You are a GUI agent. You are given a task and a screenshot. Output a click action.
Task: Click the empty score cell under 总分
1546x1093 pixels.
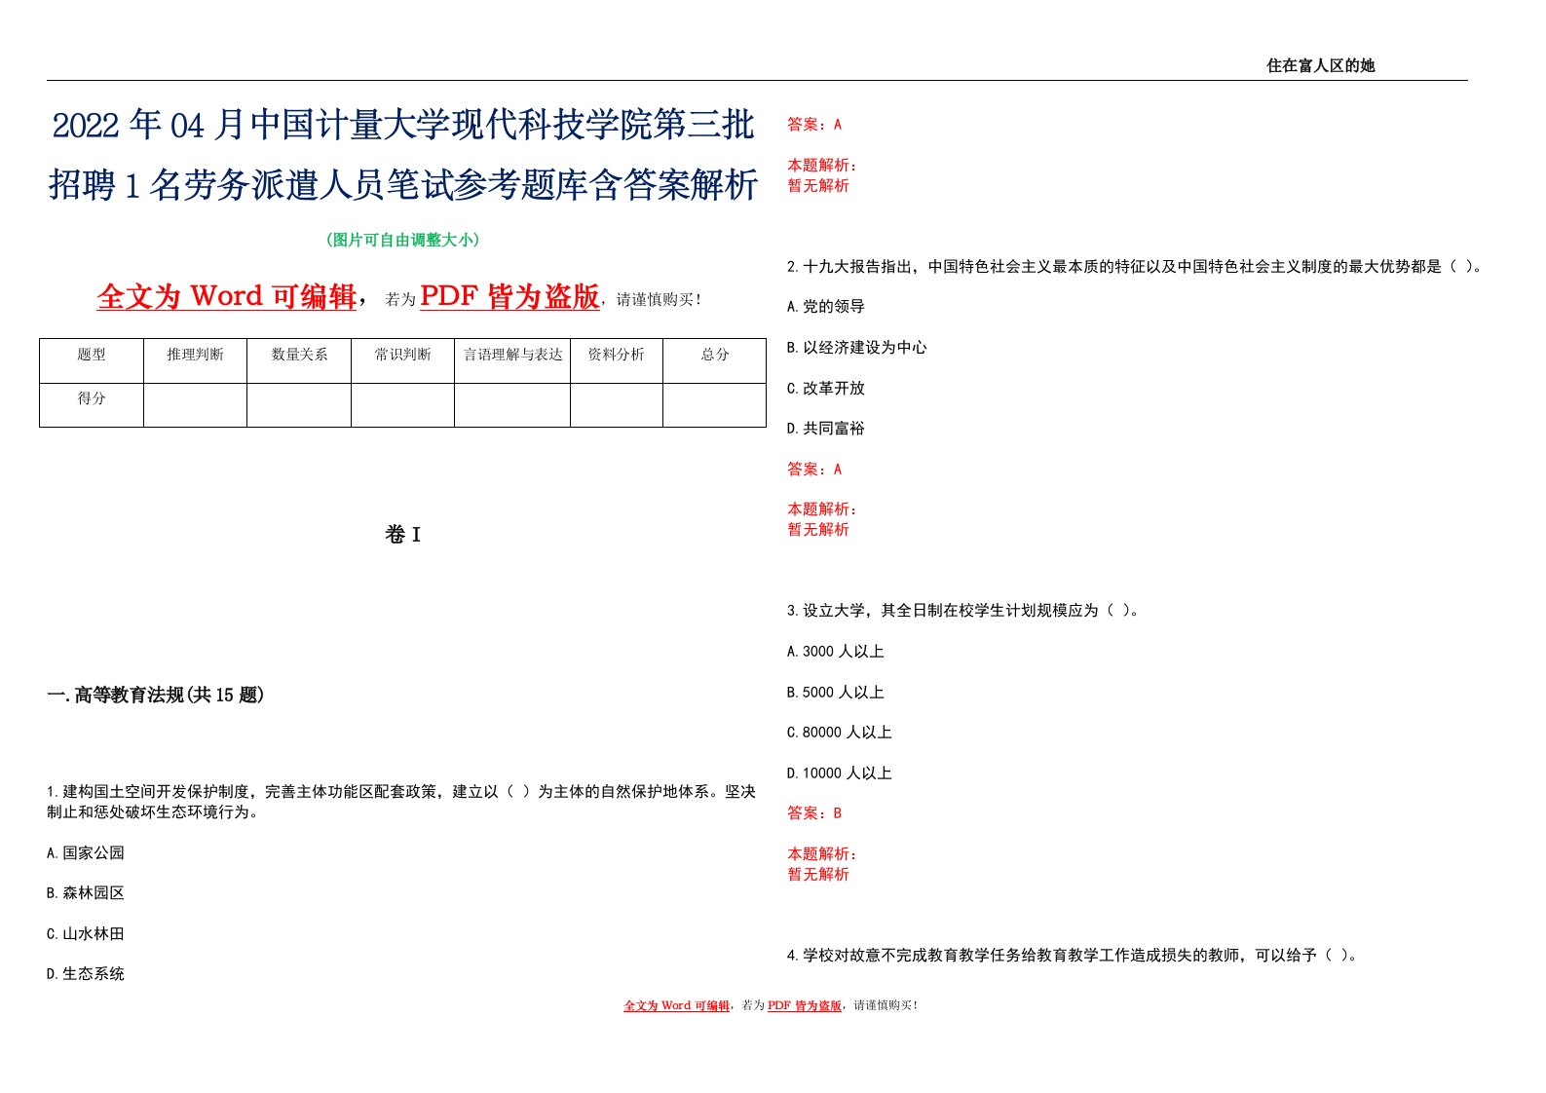click(x=715, y=405)
